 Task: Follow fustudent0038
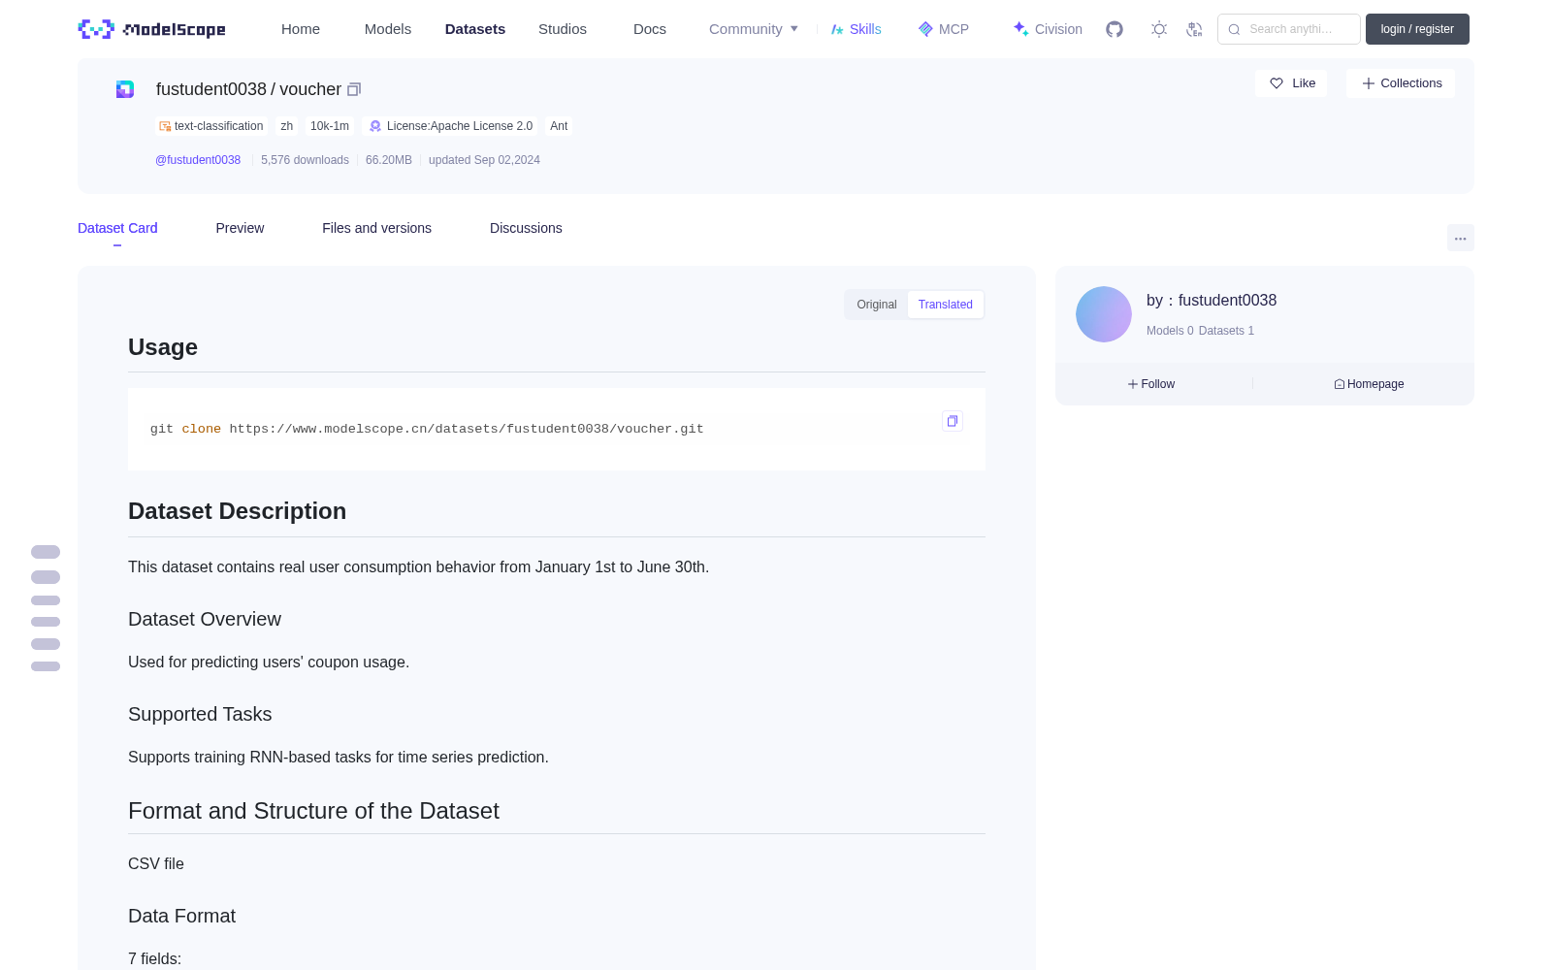(1151, 384)
